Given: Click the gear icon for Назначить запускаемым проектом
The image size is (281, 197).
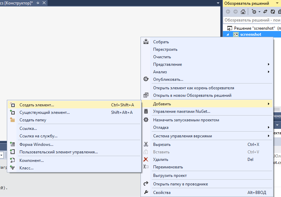Looking at the screenshot, I should tap(146, 120).
